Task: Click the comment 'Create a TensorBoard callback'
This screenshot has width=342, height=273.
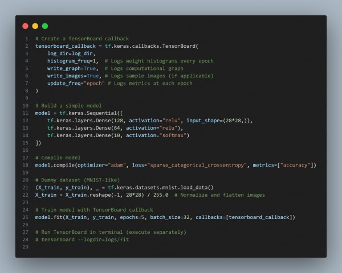Action: [x=82, y=39]
